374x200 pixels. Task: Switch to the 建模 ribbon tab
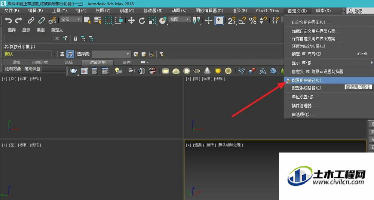click(x=16, y=62)
